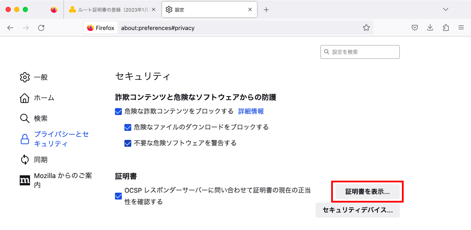Toggle 不要な危険ソフトウェアを警告する checkbox

pos(128,143)
